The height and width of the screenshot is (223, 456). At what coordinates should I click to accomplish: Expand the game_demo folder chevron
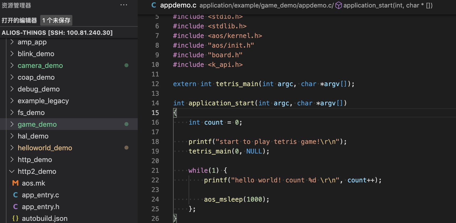click(x=12, y=124)
